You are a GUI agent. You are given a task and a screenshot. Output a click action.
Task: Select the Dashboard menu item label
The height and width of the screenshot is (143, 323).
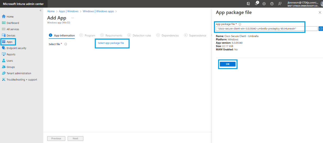pyautogui.click(x=13, y=23)
